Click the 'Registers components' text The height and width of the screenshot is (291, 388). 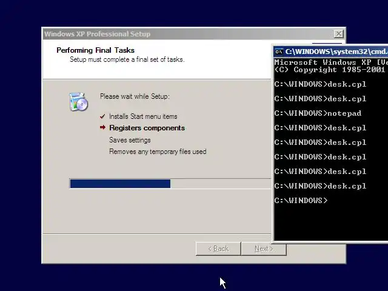[147, 128]
